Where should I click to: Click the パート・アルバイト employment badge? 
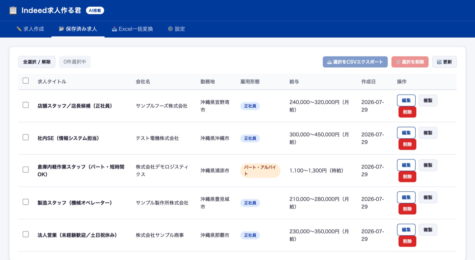point(260,171)
